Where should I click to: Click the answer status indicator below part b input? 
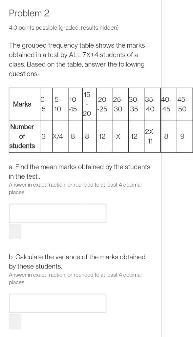15,322
